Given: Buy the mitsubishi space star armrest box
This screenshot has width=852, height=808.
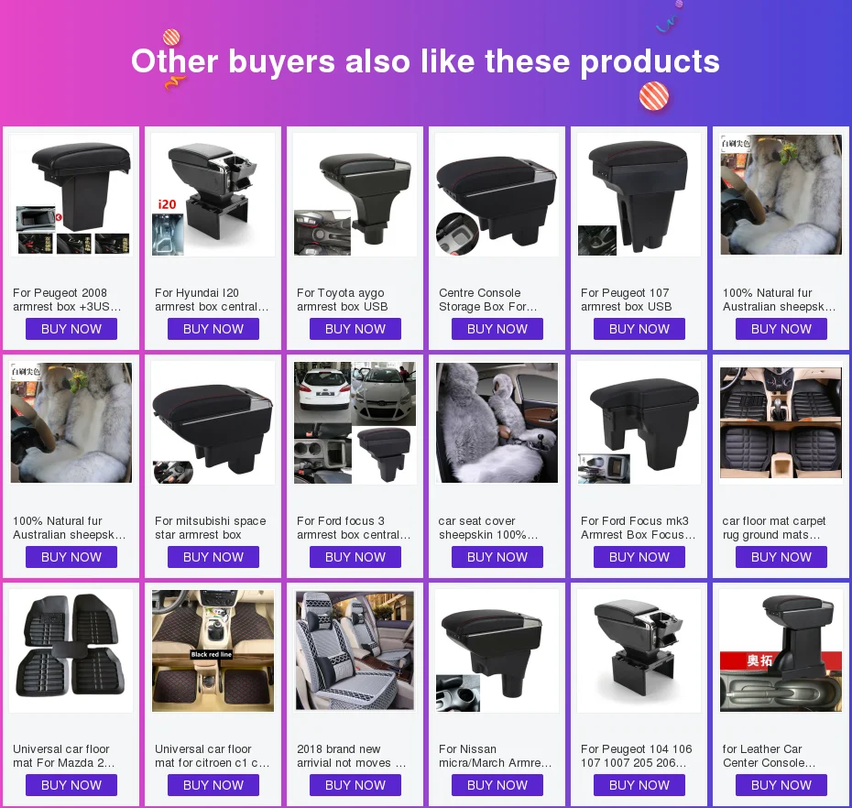Looking at the screenshot, I should 213,557.
